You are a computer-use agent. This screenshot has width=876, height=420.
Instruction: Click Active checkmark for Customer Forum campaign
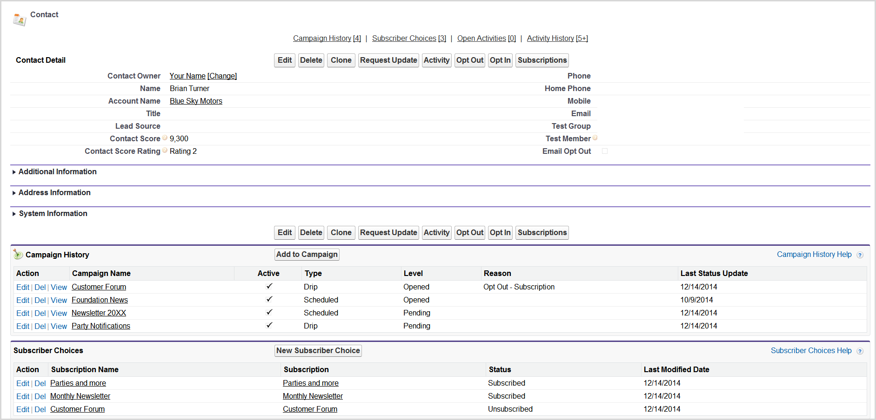pyautogui.click(x=269, y=286)
